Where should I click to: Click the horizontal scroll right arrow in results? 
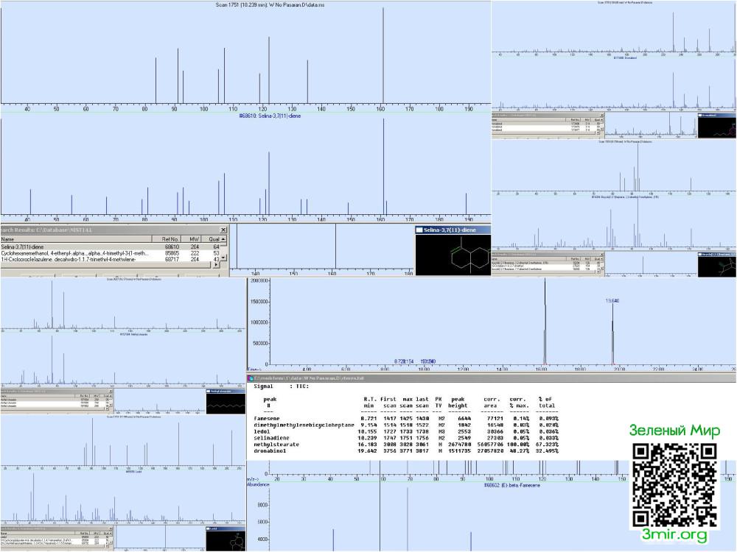216,265
